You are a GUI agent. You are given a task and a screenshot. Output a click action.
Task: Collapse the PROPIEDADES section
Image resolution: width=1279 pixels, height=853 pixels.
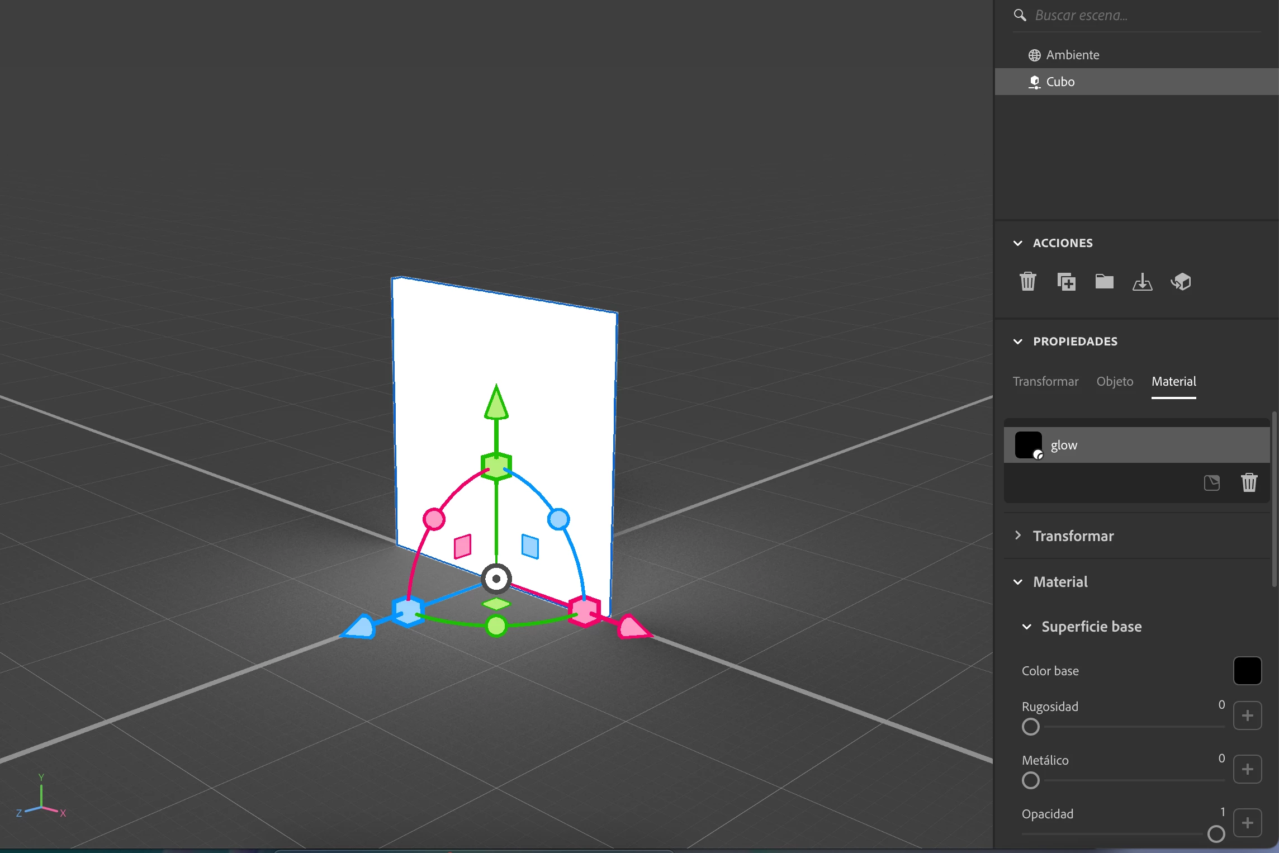pyautogui.click(x=1018, y=342)
